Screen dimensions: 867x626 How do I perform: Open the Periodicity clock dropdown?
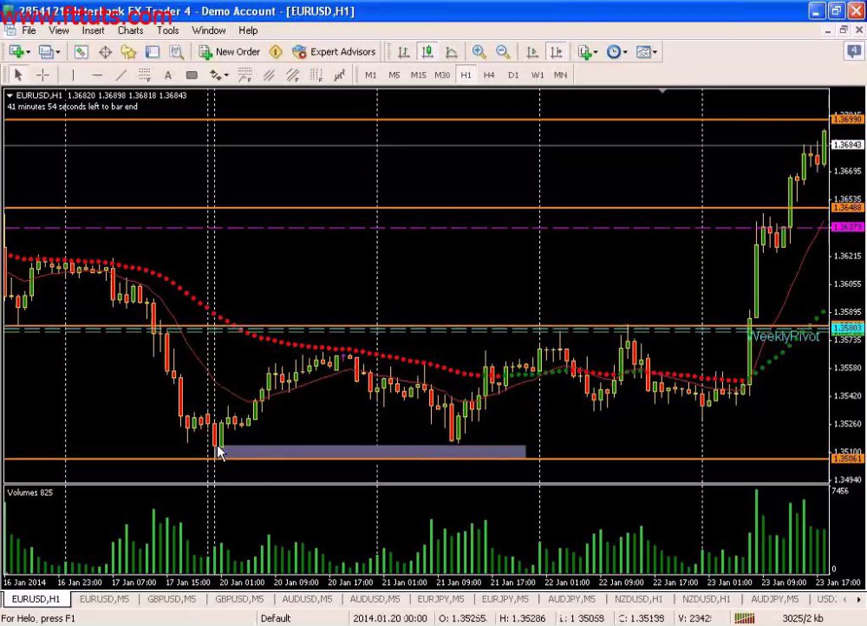pyautogui.click(x=616, y=52)
